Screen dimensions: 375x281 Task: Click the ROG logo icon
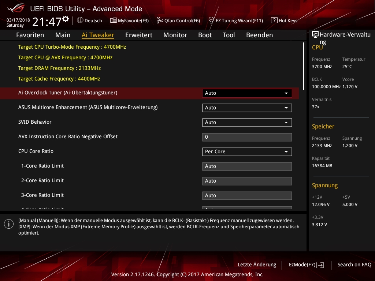(x=16, y=8)
